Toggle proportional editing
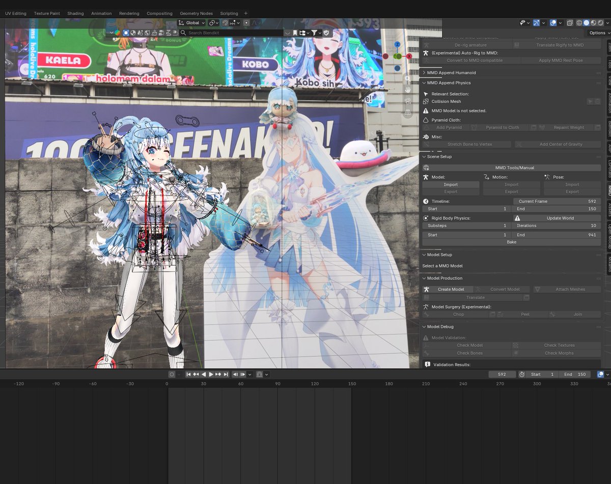 246,23
